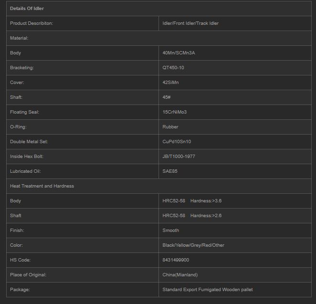The height and width of the screenshot is (304, 316).
Task: Click the 'JB/T1000-1977' hex bolt value
Action: coord(179,157)
